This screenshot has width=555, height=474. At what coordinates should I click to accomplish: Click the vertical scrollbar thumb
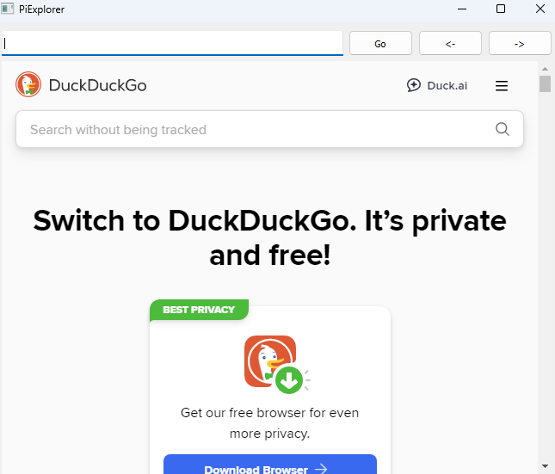(x=545, y=84)
